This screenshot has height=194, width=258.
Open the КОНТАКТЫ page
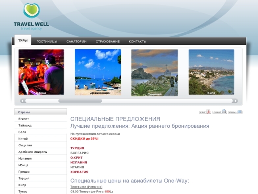tap(137, 42)
